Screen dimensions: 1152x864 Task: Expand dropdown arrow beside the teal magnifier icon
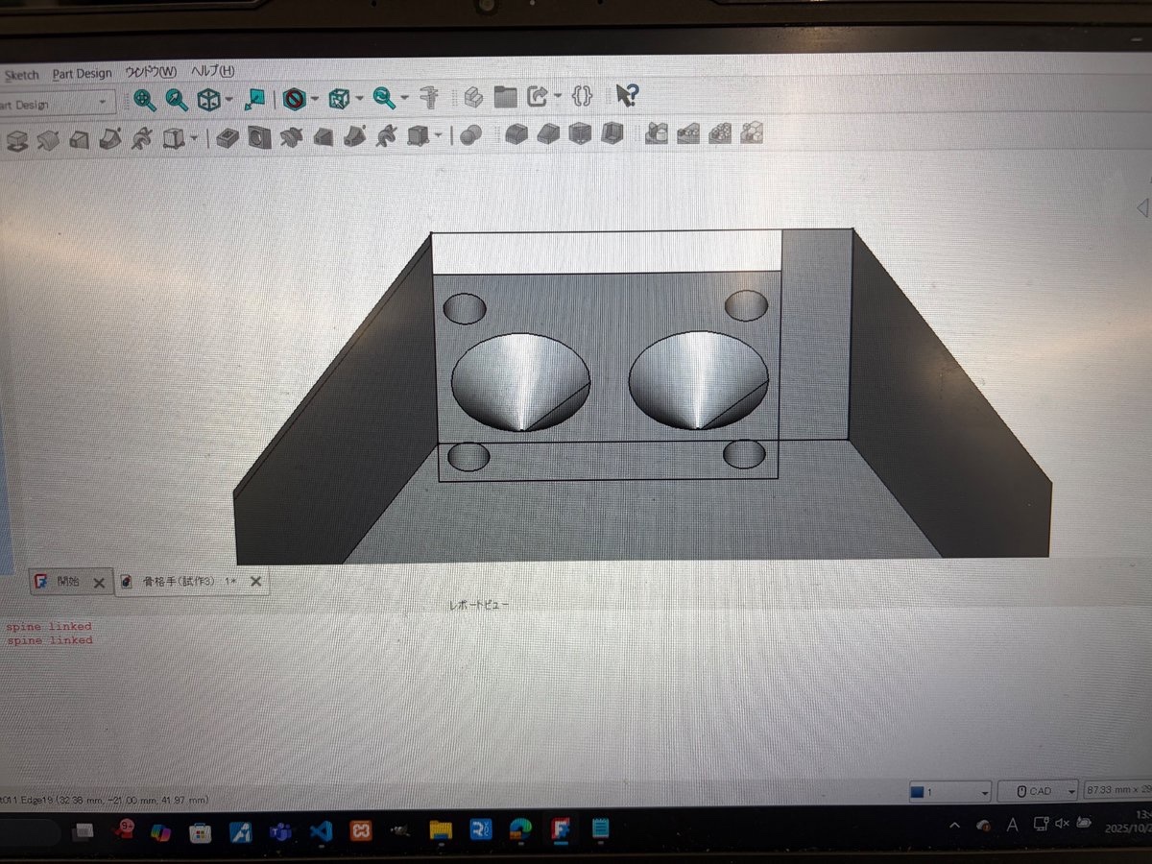point(404,97)
